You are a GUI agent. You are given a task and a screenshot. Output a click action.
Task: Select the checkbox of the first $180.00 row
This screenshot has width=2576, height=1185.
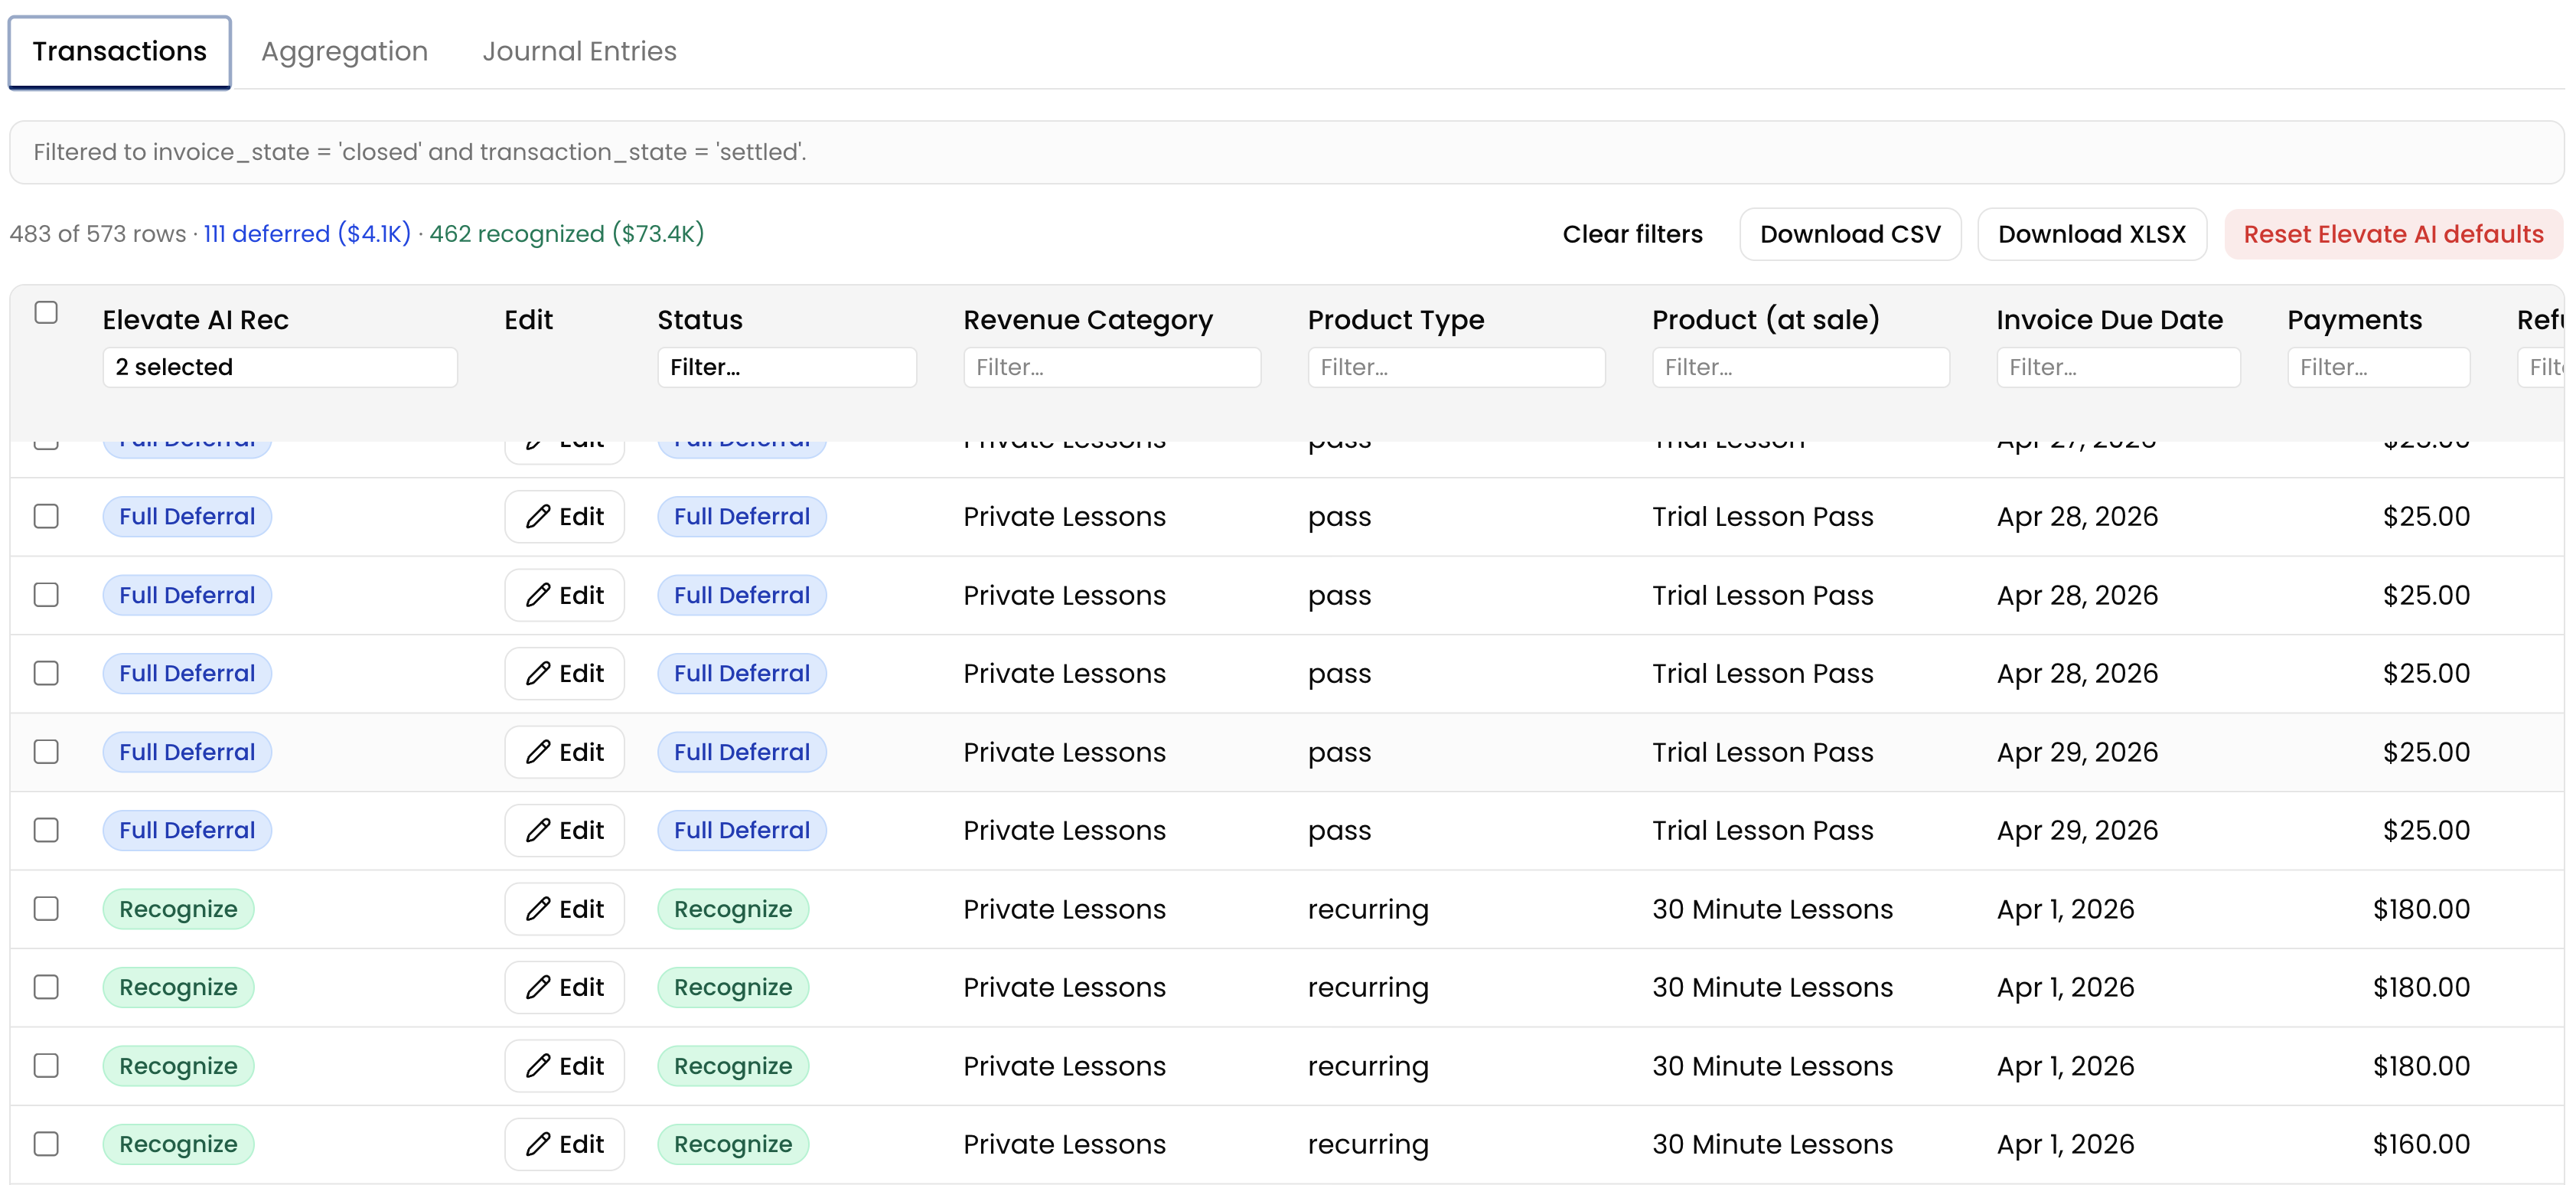46,909
